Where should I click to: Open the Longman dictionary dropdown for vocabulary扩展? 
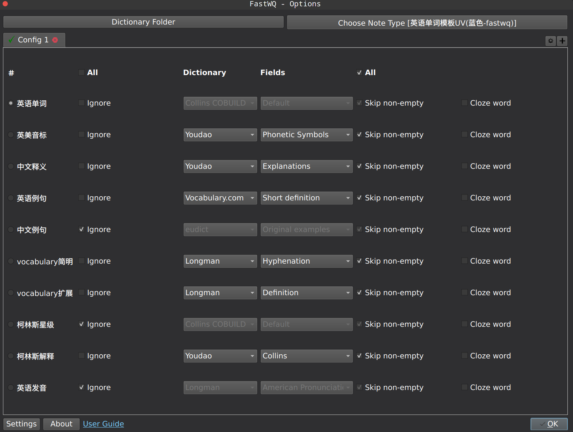tap(220, 293)
